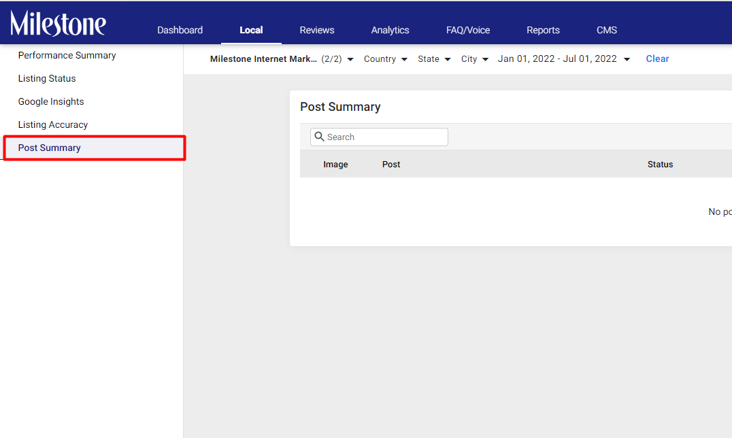The image size is (732, 438).
Task: Open the date range picker dropdown
Action: 564,59
